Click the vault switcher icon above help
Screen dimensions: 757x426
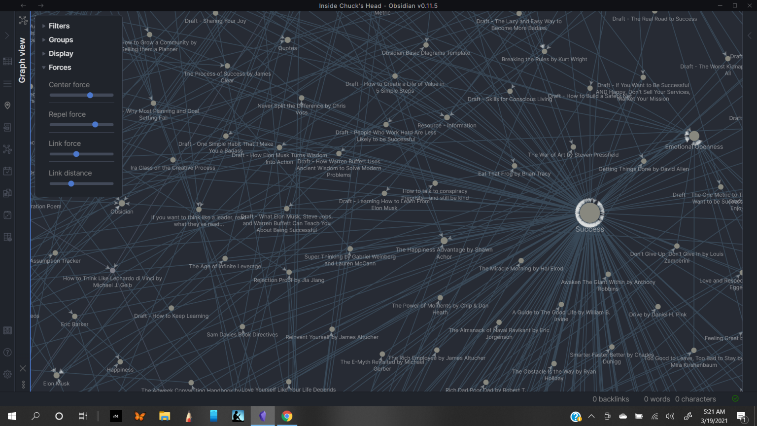(x=7, y=330)
